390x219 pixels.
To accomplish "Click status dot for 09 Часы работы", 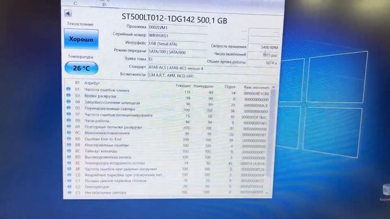I will tap(69, 120).
